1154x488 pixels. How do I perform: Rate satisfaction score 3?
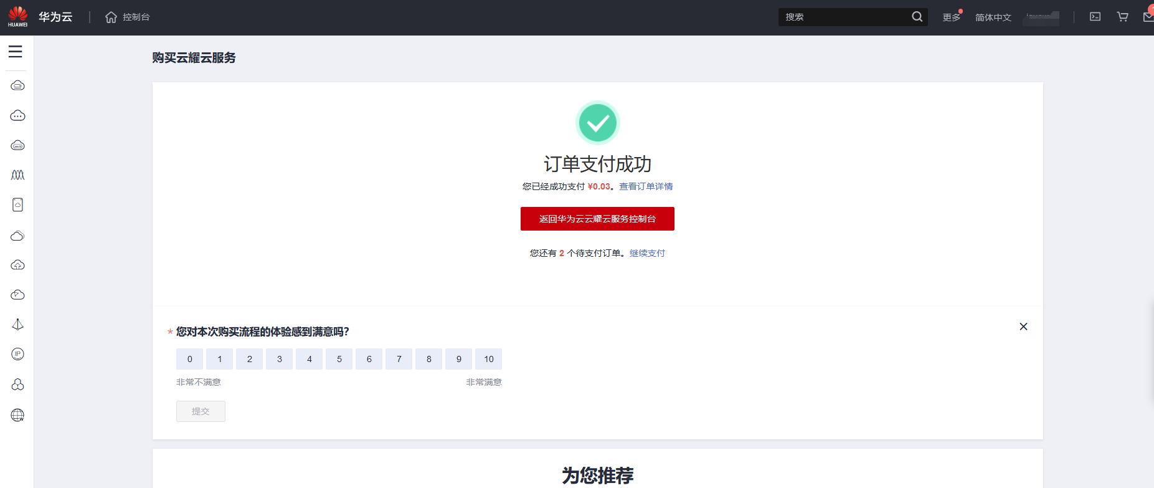(280, 359)
